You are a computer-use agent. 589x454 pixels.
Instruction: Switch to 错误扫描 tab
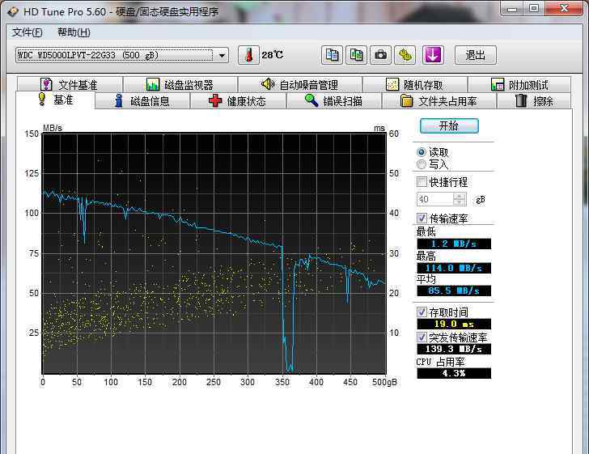[334, 100]
